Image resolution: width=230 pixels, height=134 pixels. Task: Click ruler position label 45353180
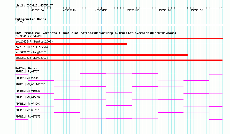197,10
